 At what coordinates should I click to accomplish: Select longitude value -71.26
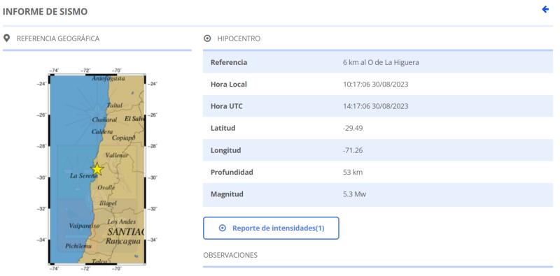click(x=353, y=150)
